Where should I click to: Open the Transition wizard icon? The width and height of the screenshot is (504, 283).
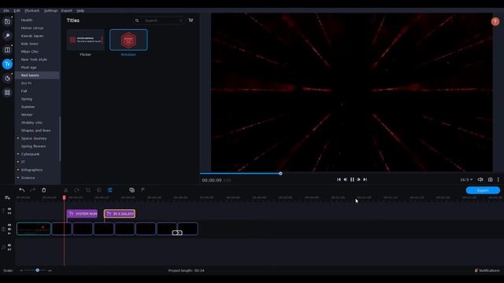click(x=132, y=190)
